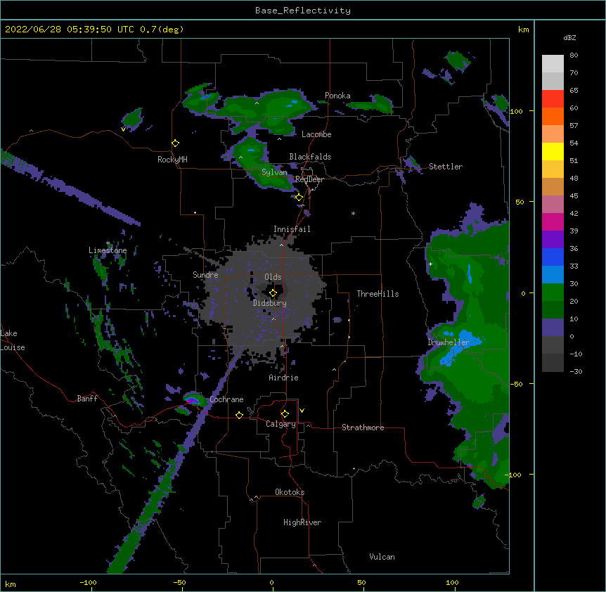The height and width of the screenshot is (592, 606).
Task: Click the Vulcan label
Action: (382, 557)
